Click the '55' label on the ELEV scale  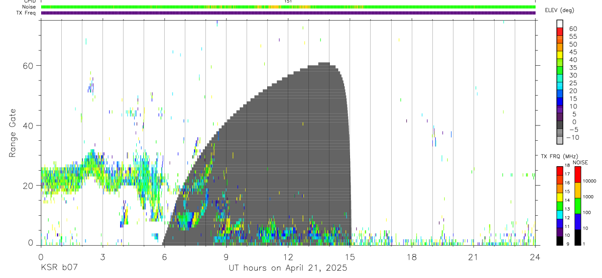[573, 37]
